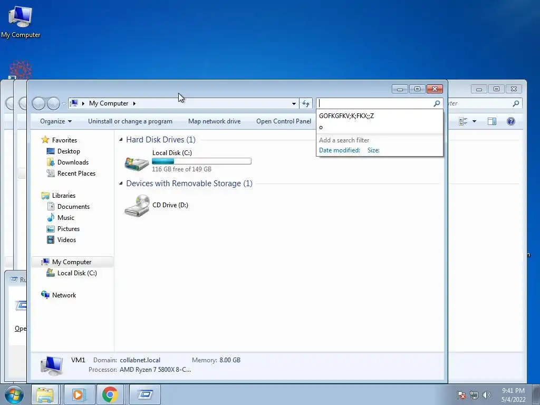Click the search magnifier in the background window
Screen dimensions: 540x405
516,103
